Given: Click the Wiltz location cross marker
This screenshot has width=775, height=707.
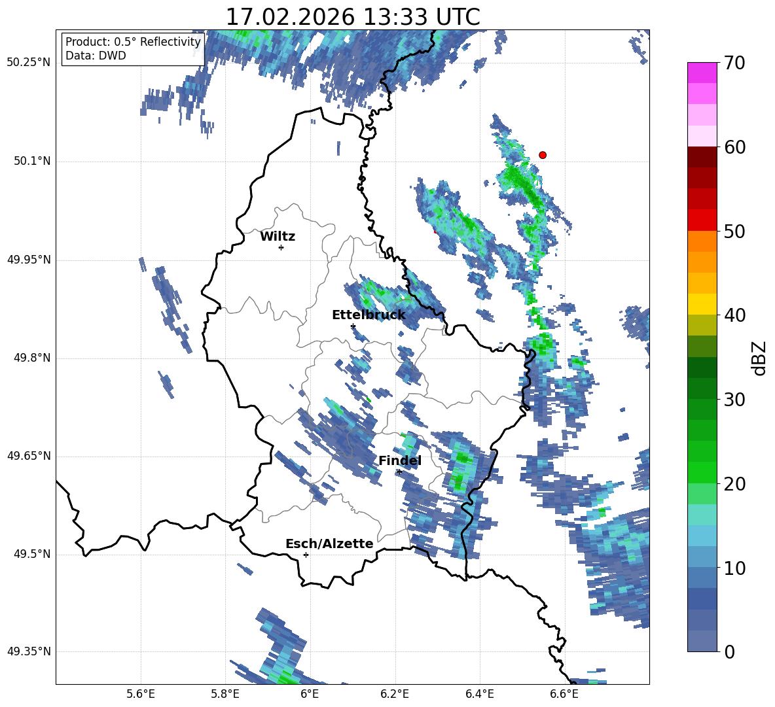Looking at the screenshot, I should pyautogui.click(x=281, y=247).
